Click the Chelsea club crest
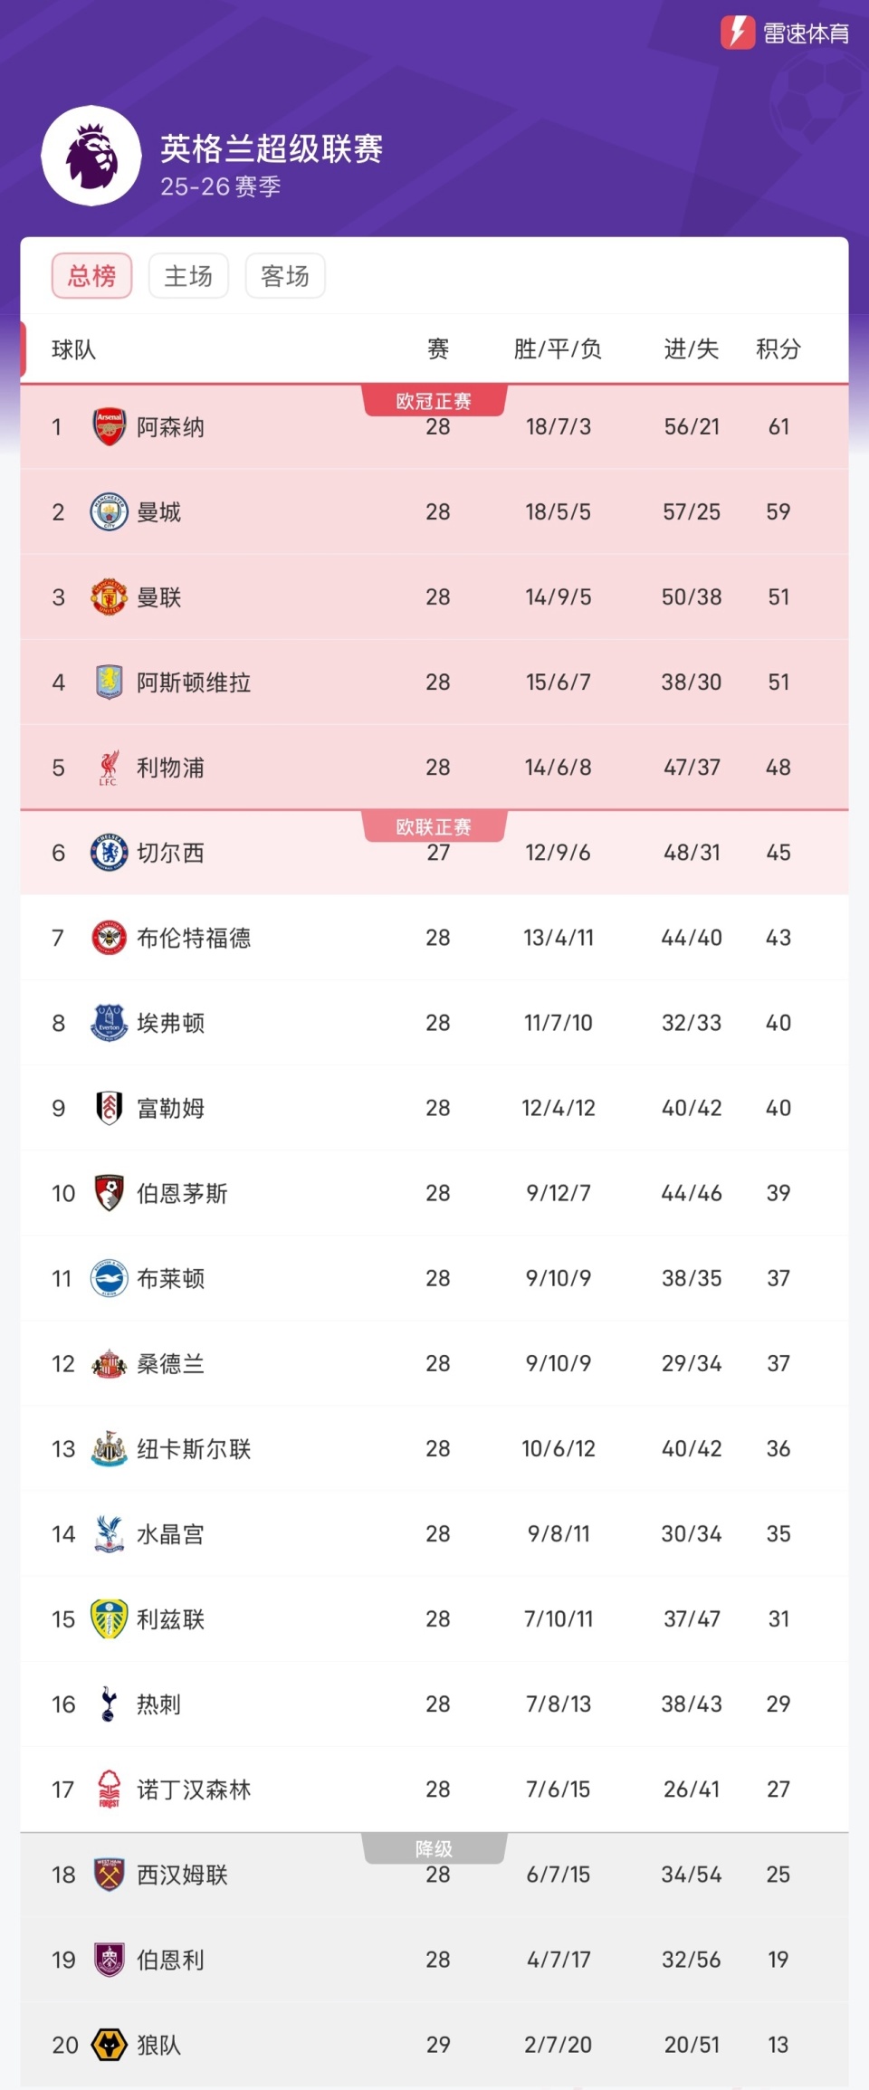 (x=109, y=853)
